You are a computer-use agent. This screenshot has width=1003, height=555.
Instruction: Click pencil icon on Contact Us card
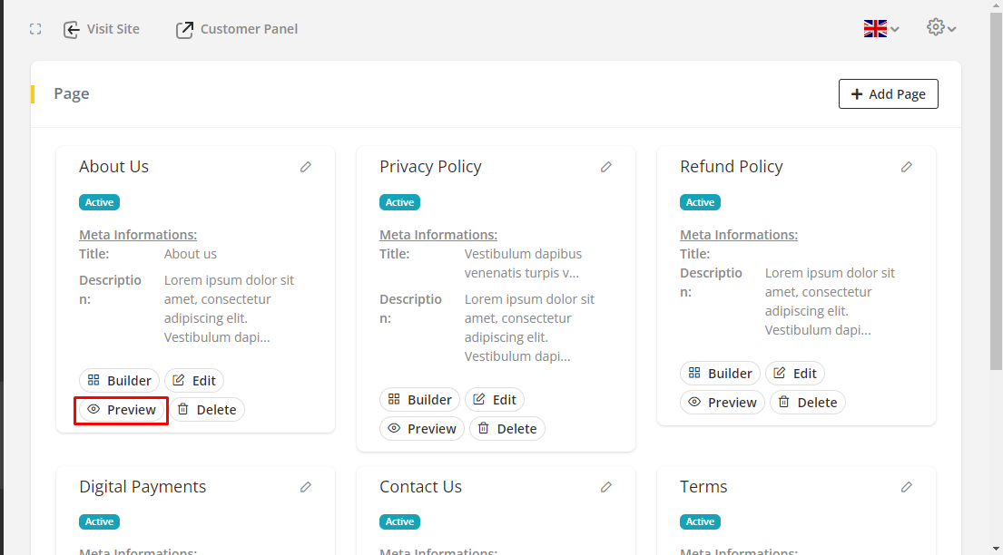point(606,487)
